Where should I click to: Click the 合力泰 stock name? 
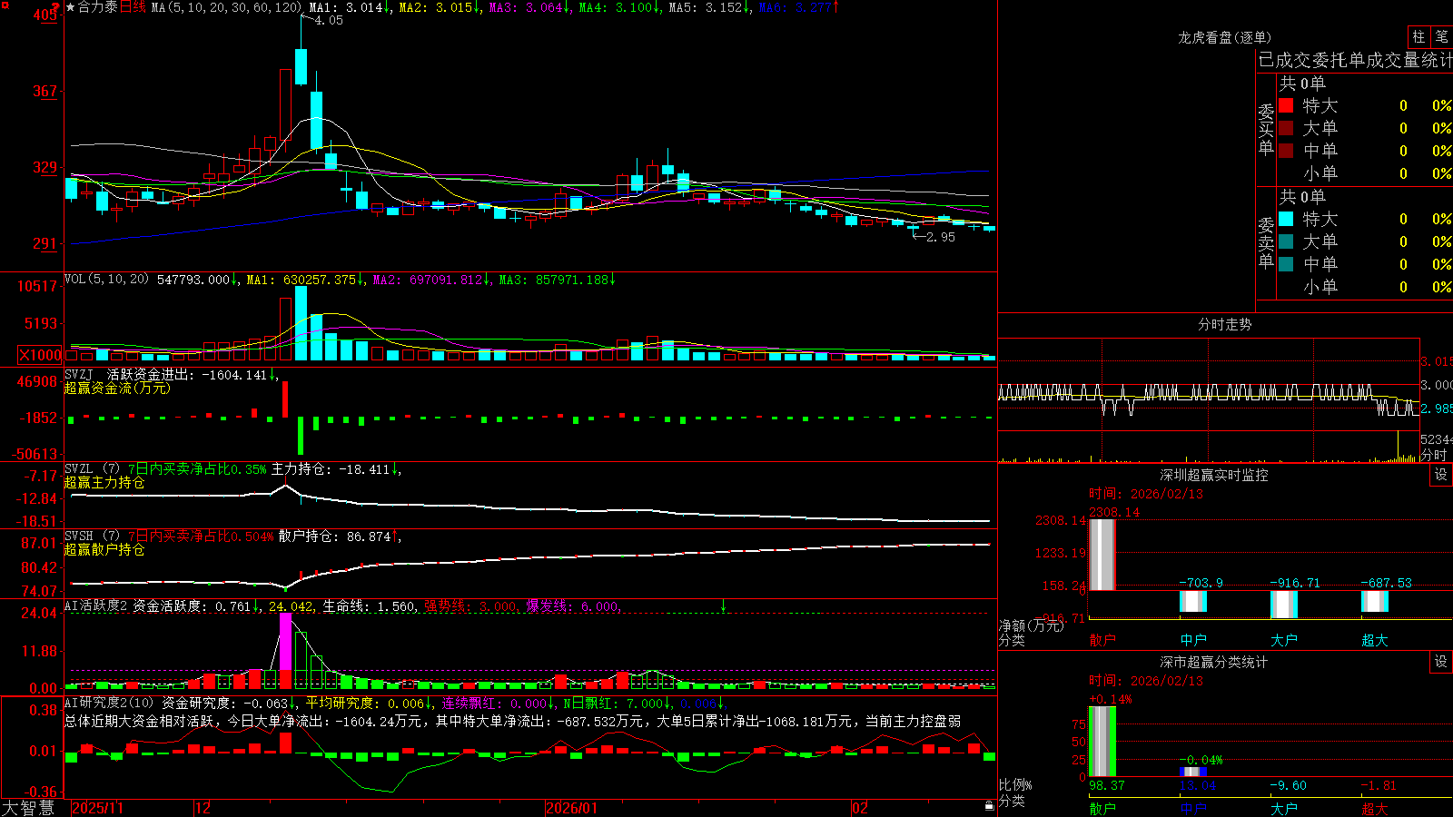98,7
